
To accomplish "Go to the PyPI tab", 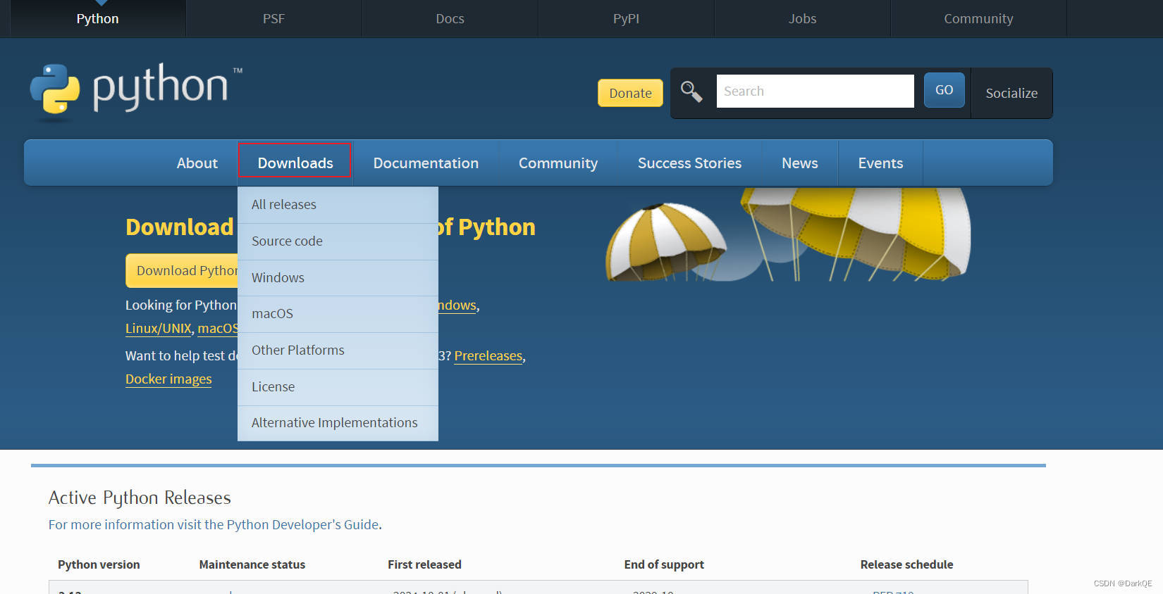I will coord(626,18).
